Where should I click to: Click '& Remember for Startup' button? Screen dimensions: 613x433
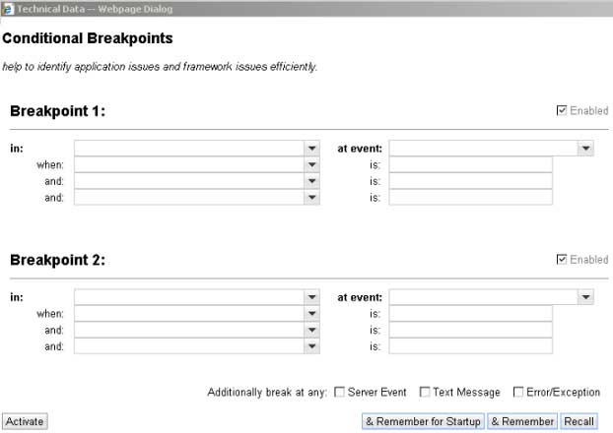tap(423, 421)
